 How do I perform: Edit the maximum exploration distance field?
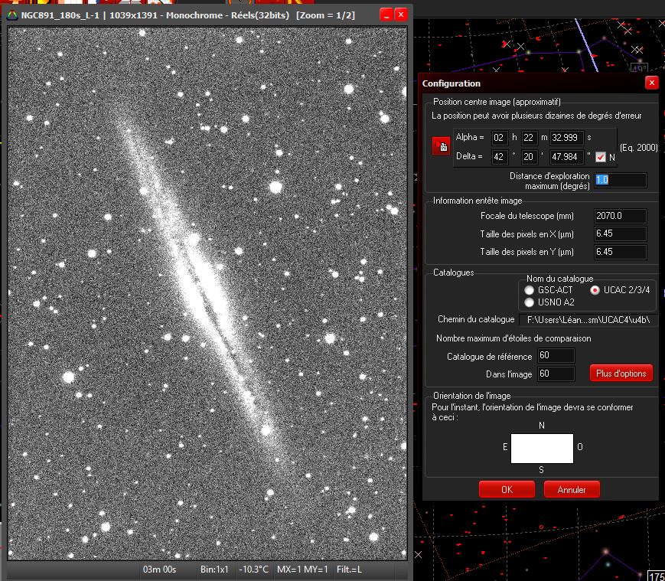[x=620, y=180]
